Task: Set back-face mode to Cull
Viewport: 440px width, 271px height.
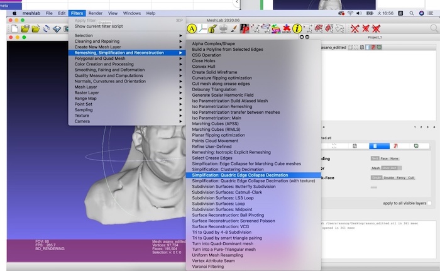Action: pyautogui.click(x=411, y=178)
